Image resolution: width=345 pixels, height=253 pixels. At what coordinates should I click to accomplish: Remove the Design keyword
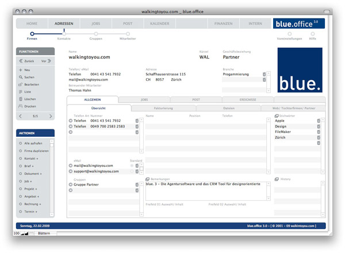tap(319, 126)
